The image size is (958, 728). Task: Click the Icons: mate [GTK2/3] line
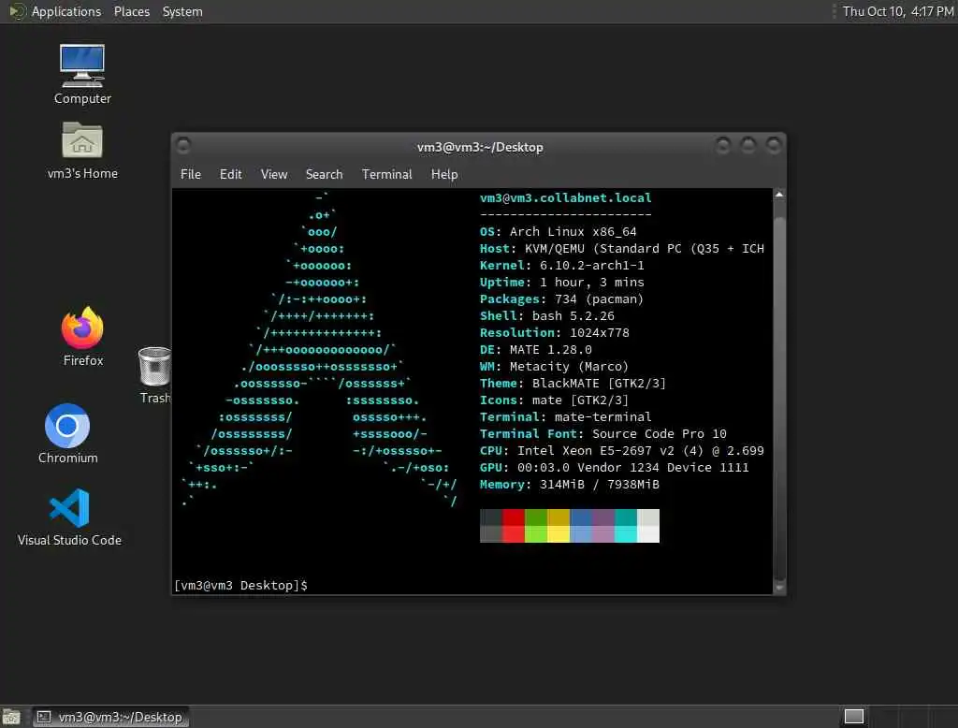tap(554, 400)
